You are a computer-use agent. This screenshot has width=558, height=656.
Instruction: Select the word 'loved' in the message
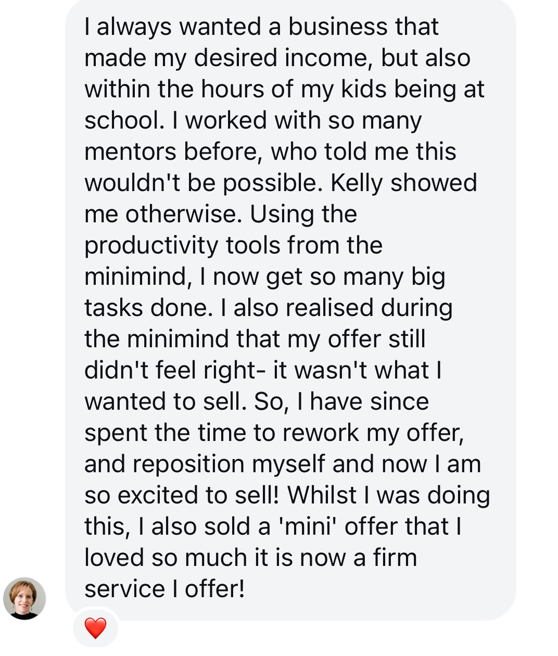[114, 558]
